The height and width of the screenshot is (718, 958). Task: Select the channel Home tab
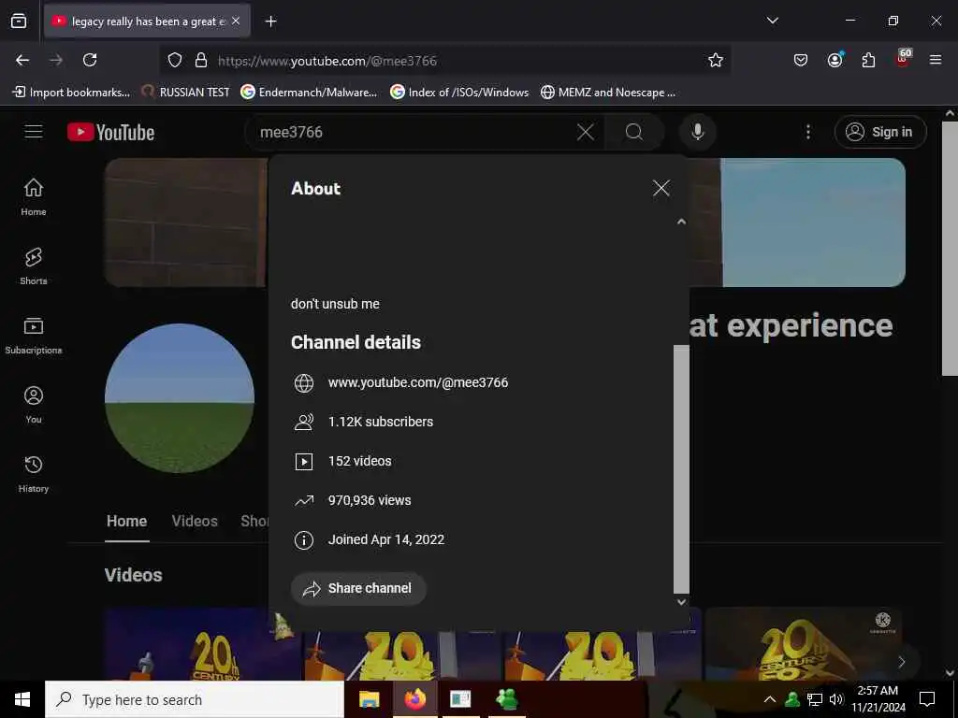(x=126, y=522)
